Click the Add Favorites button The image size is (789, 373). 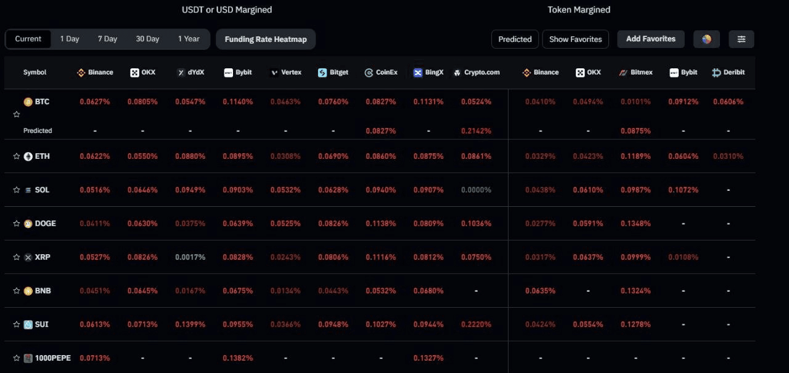pos(651,39)
